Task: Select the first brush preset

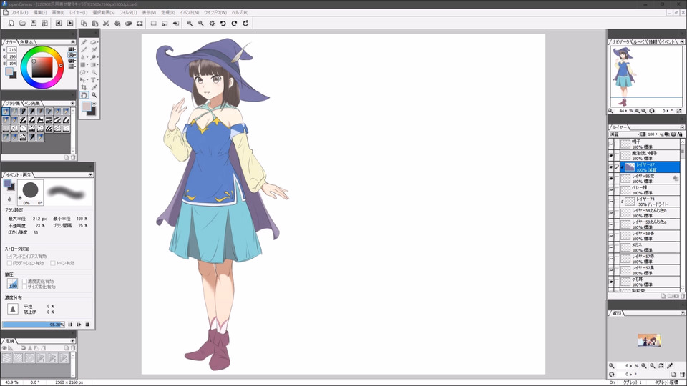Action: [x=6, y=112]
